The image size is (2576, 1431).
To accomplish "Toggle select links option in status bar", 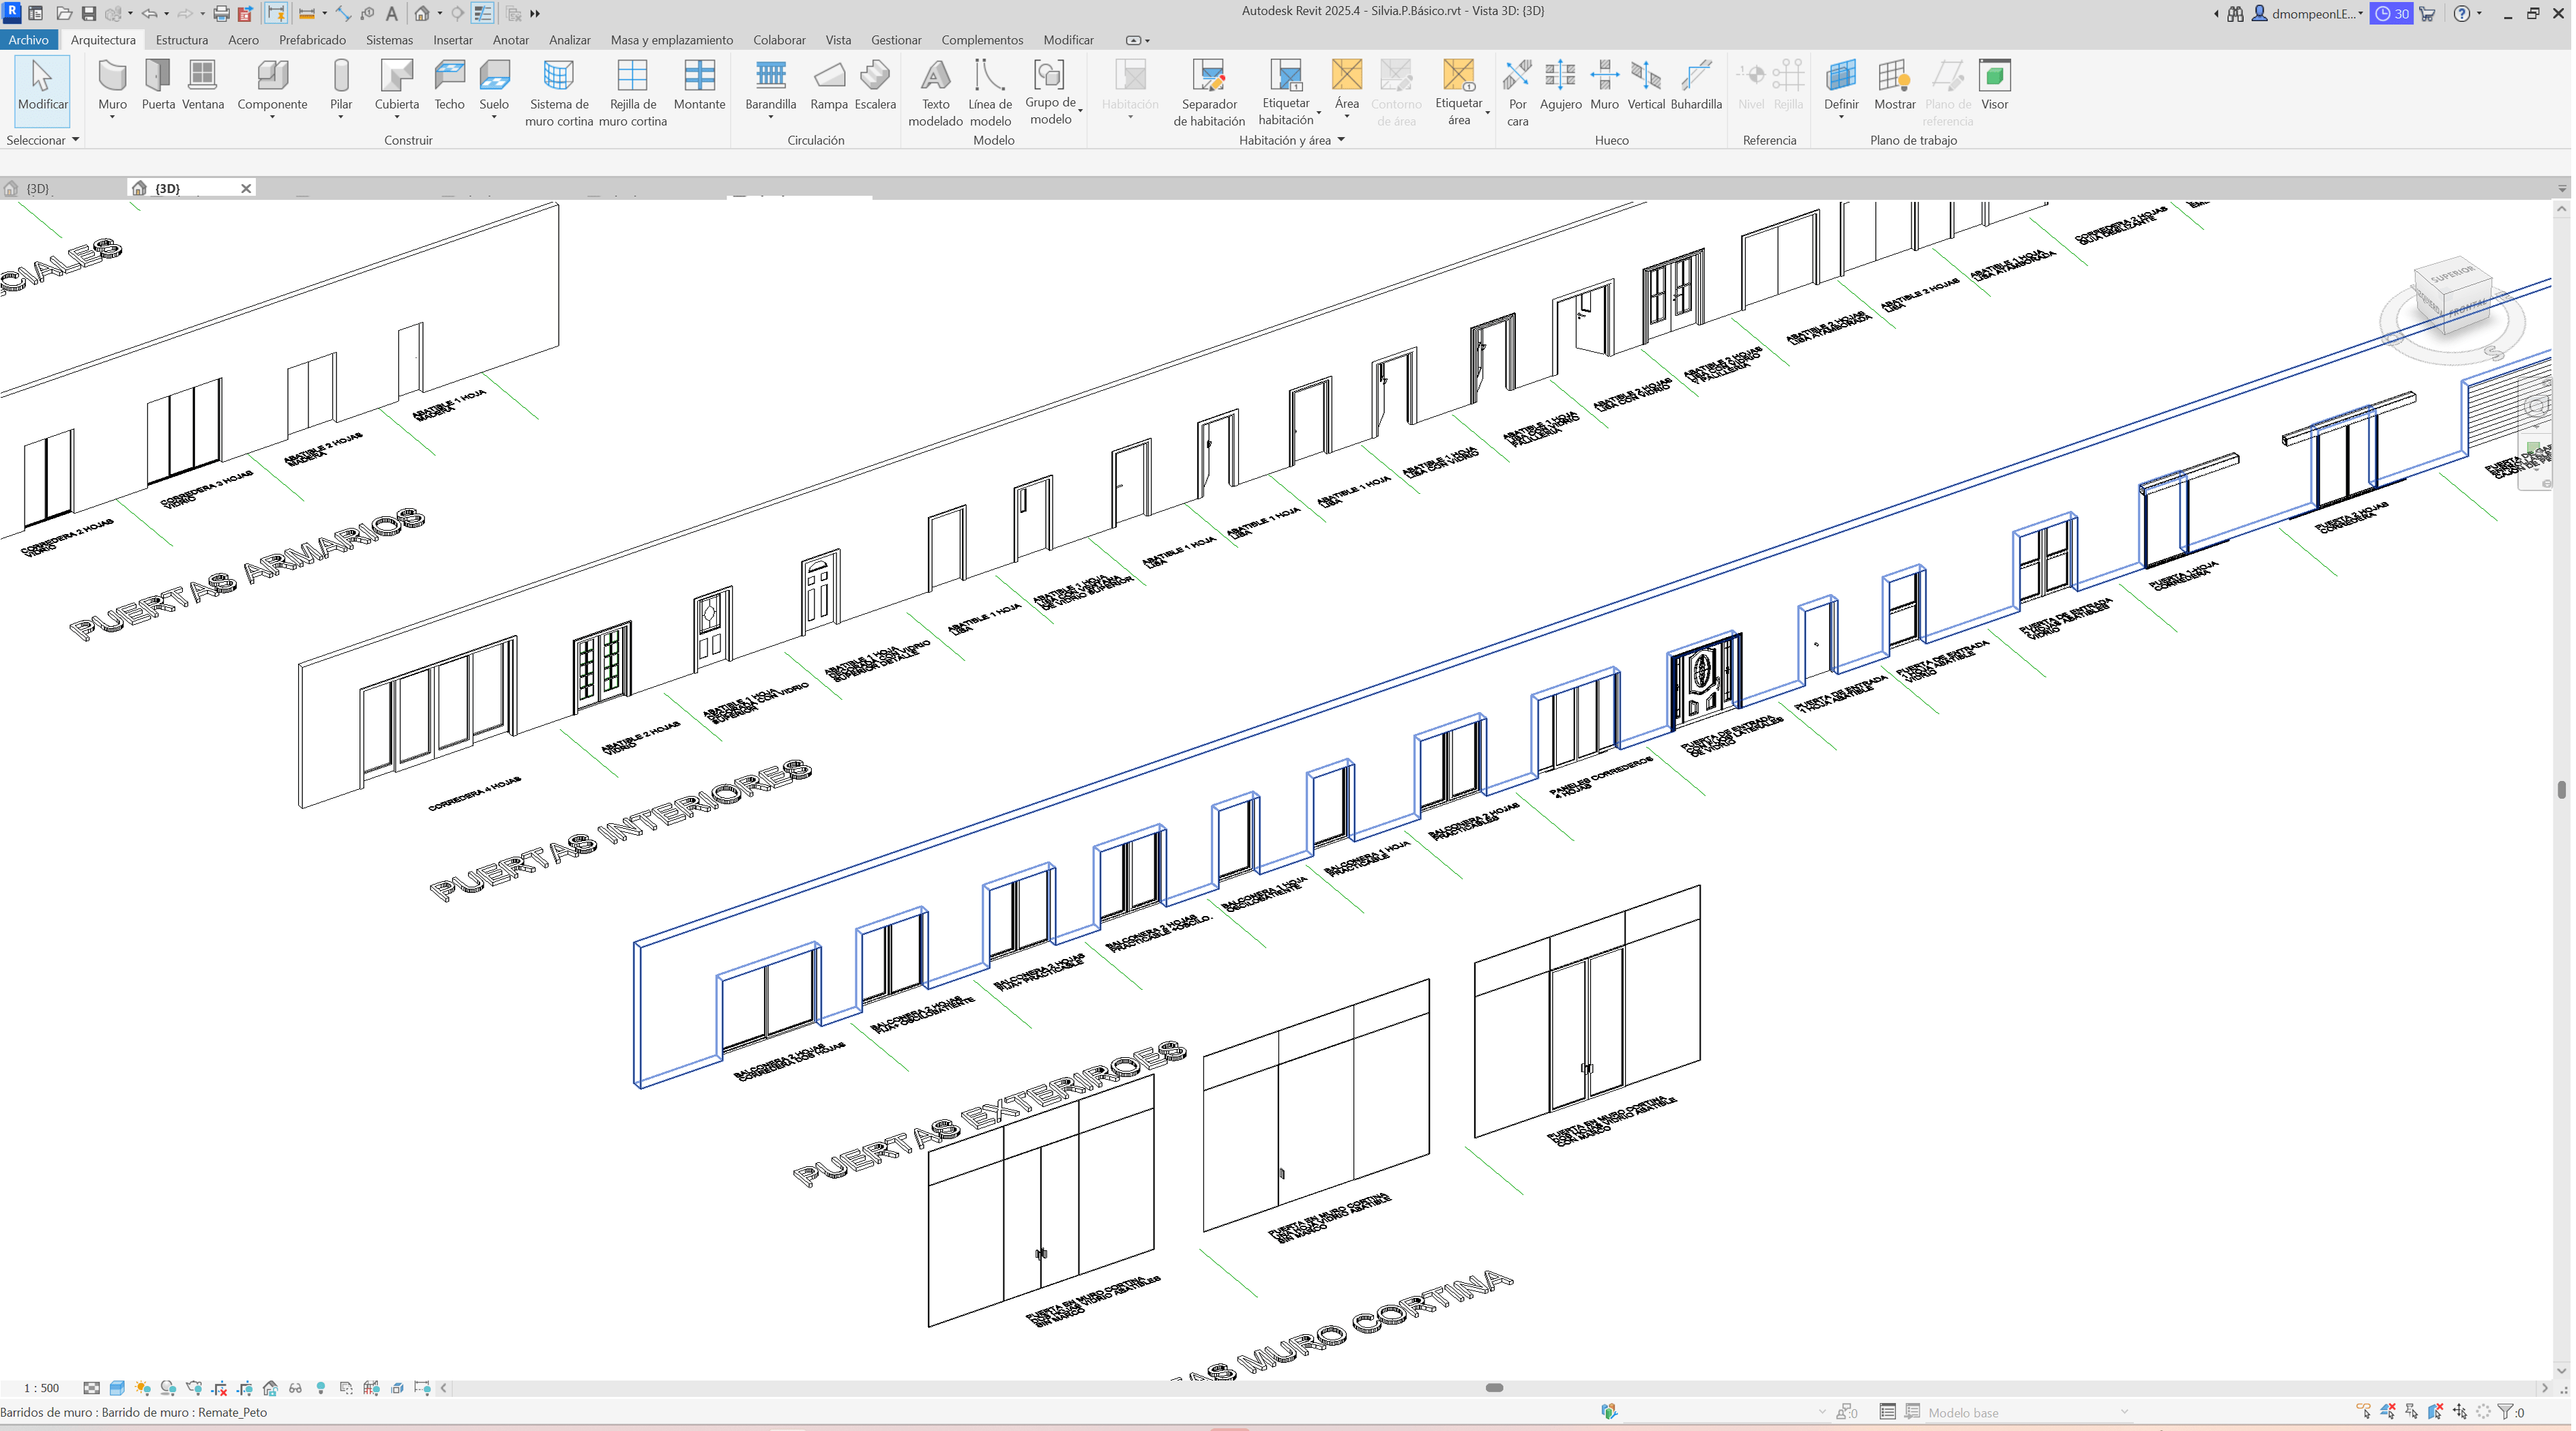I will pos(2364,1412).
